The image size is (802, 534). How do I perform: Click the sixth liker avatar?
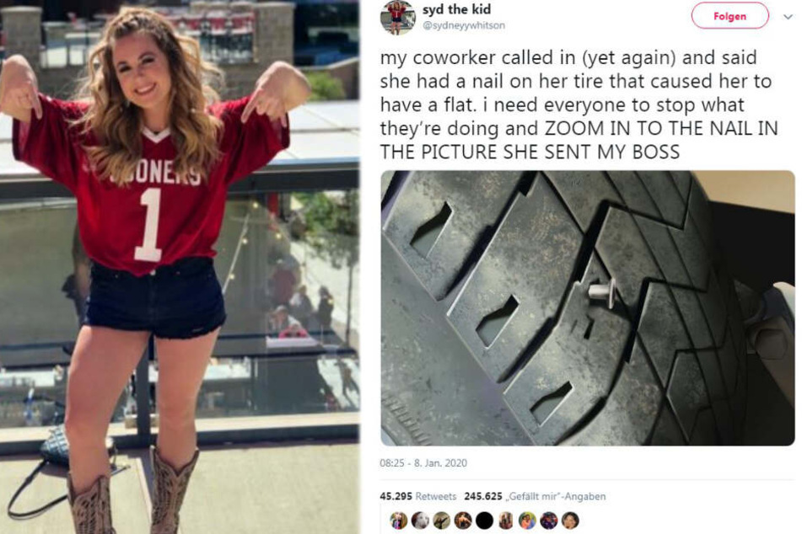(506, 521)
